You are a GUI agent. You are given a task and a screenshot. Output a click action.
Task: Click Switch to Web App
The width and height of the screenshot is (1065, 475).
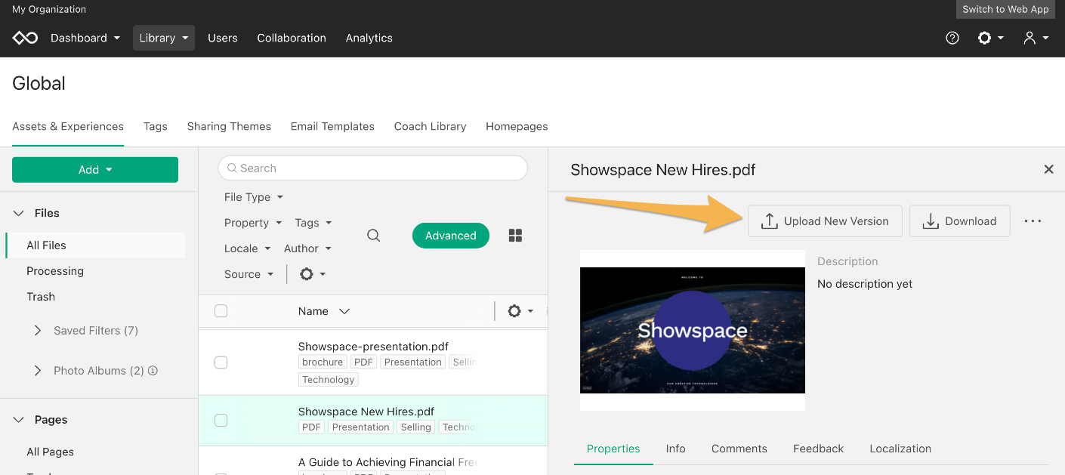[x=1005, y=9]
